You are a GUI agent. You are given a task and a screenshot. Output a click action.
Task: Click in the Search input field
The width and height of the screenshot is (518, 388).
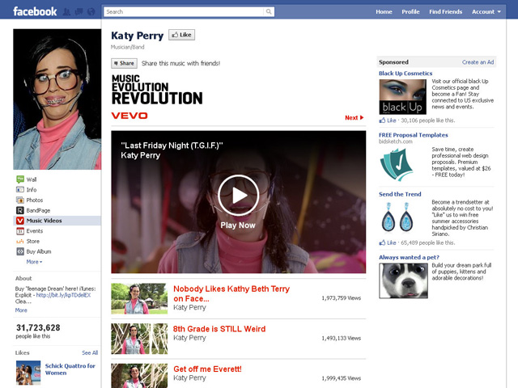(184, 11)
